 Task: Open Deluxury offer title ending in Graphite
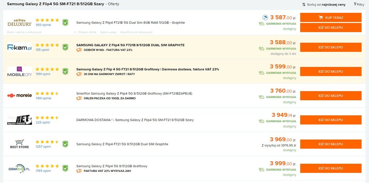click(x=130, y=23)
